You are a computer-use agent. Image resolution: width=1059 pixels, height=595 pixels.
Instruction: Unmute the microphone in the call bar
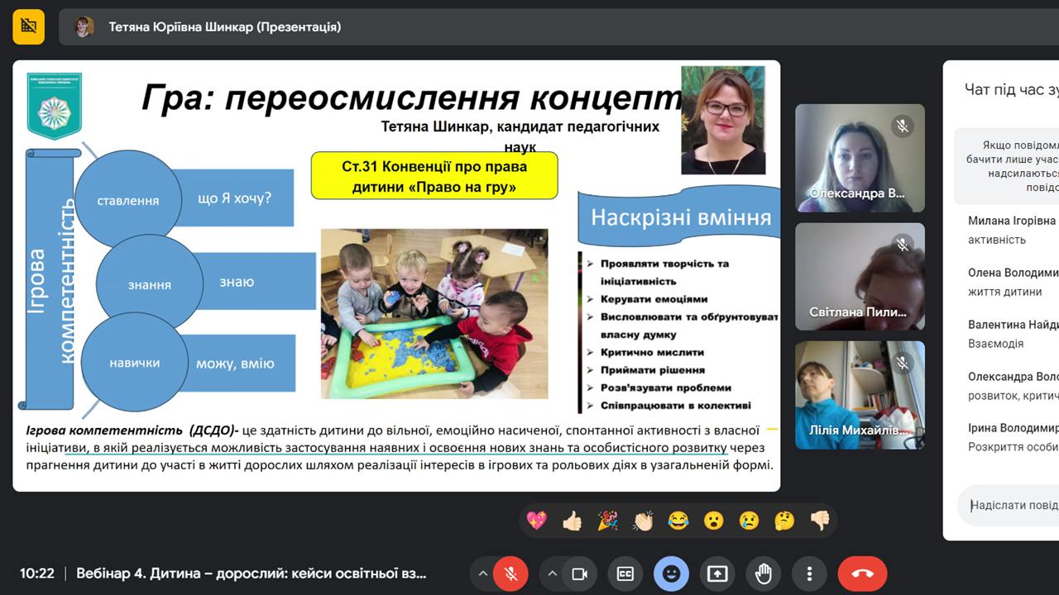[x=510, y=574]
